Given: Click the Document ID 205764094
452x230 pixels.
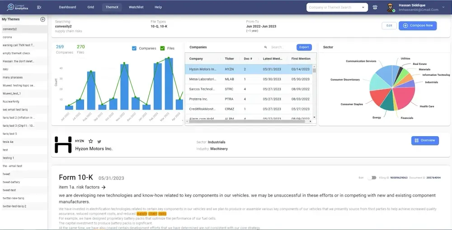Looking at the screenshot, I should tap(433, 178).
